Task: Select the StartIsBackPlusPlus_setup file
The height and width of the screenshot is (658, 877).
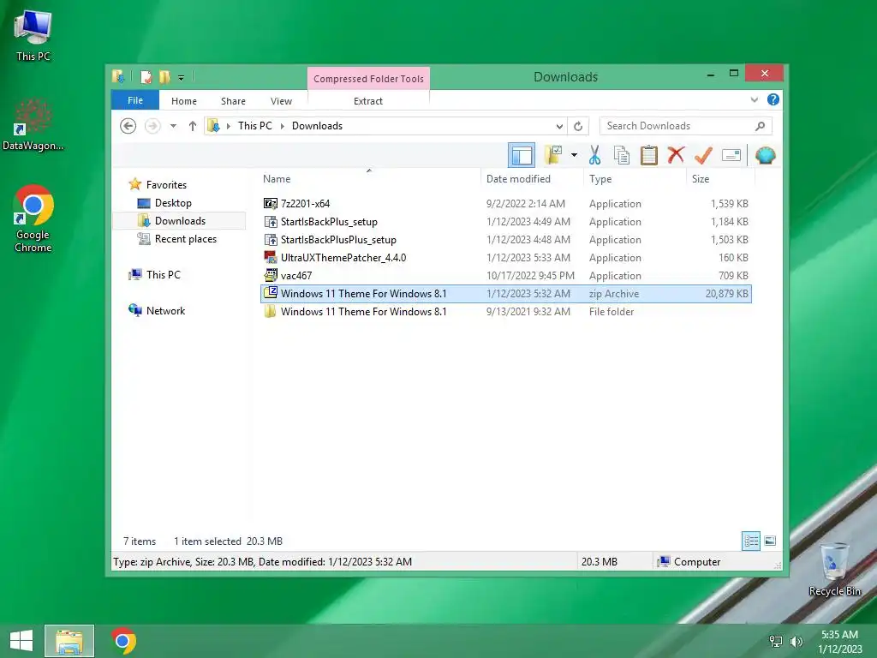Action: [x=505, y=240]
